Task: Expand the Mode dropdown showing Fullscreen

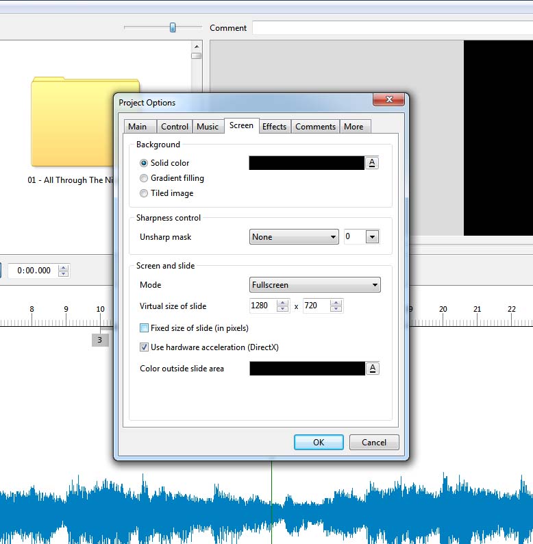Action: coord(315,285)
